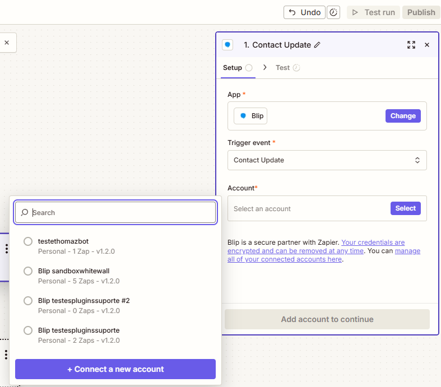Screen dimensions: 441x387
Task: Open the Trigger event dropdown
Action: pyautogui.click(x=327, y=160)
